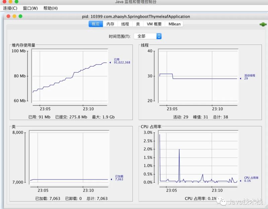Click the CPU 占用率 chart area
Image resolution: width=268 pixels, height=209 pixels.
pos(198,158)
